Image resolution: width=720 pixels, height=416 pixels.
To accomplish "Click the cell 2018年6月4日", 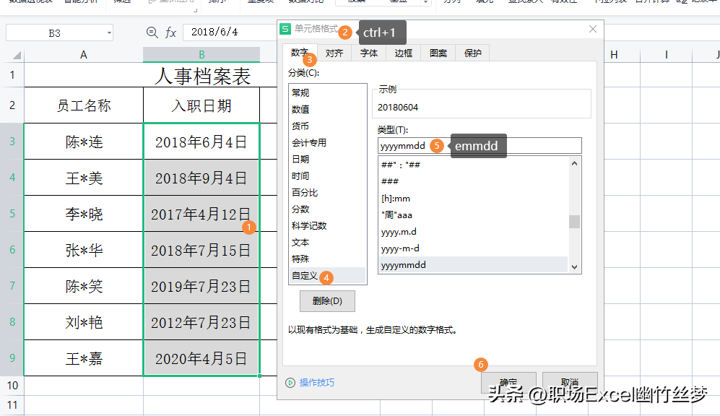I will click(201, 142).
